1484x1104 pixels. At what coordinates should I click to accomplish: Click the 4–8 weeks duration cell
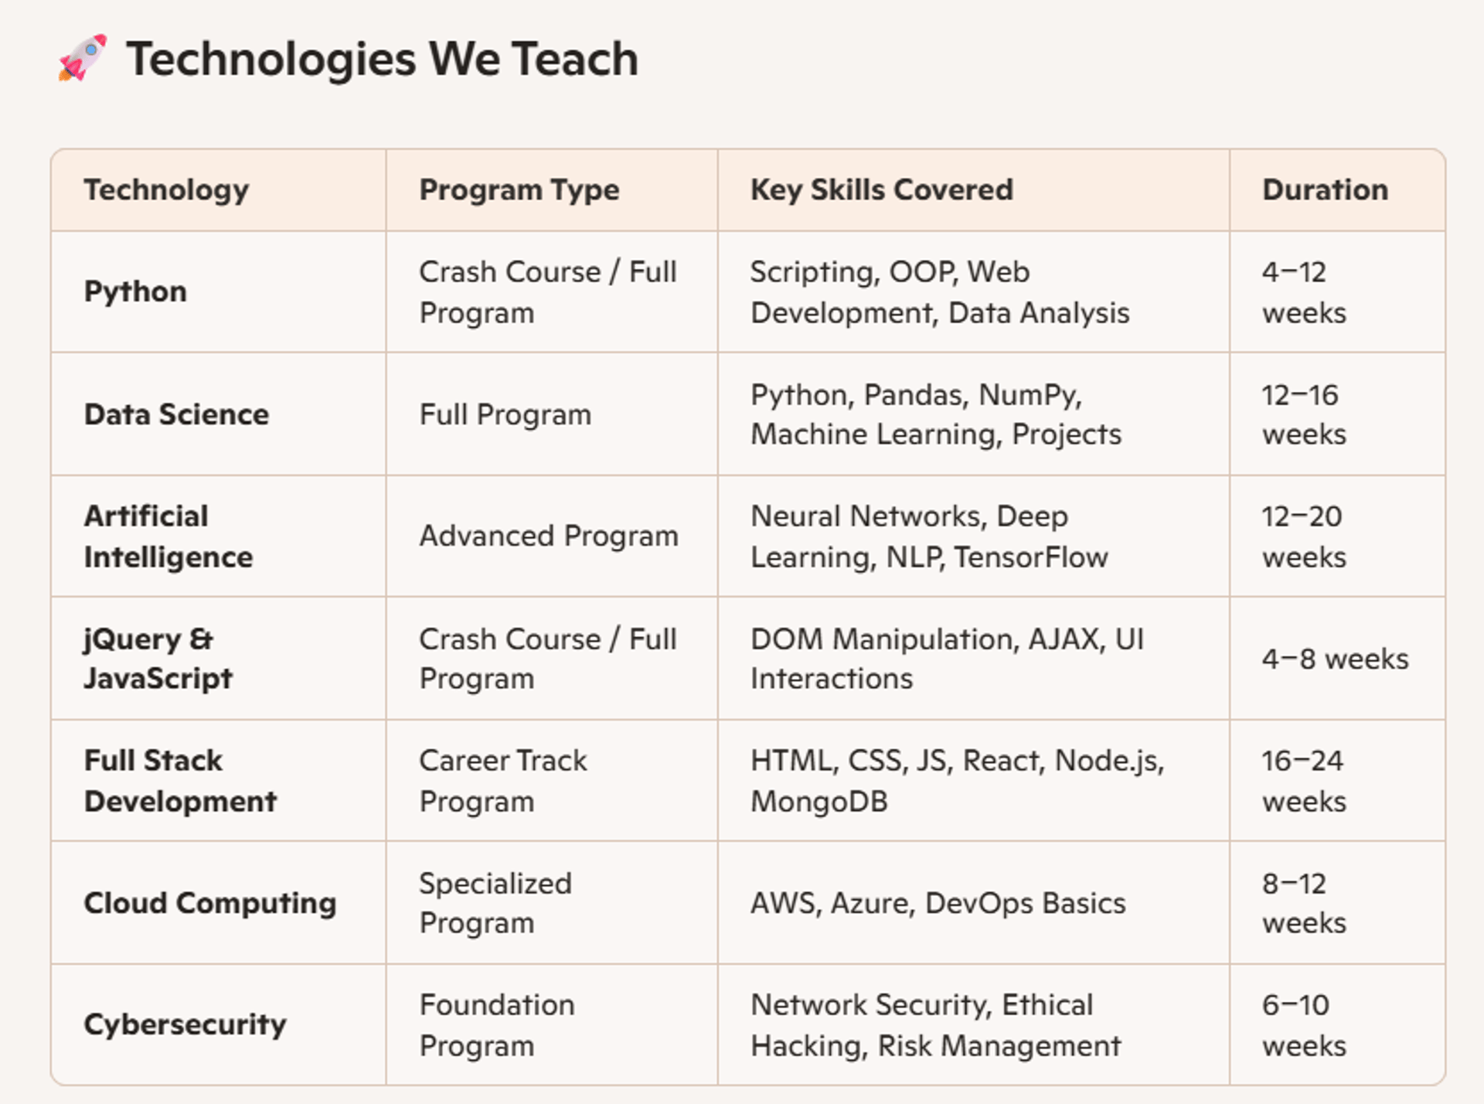(x=1335, y=659)
